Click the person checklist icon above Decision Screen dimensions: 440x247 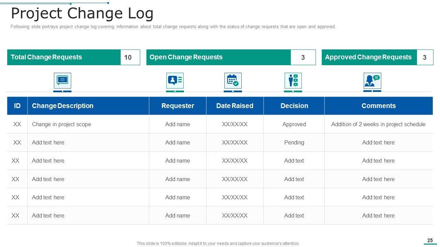(x=293, y=81)
